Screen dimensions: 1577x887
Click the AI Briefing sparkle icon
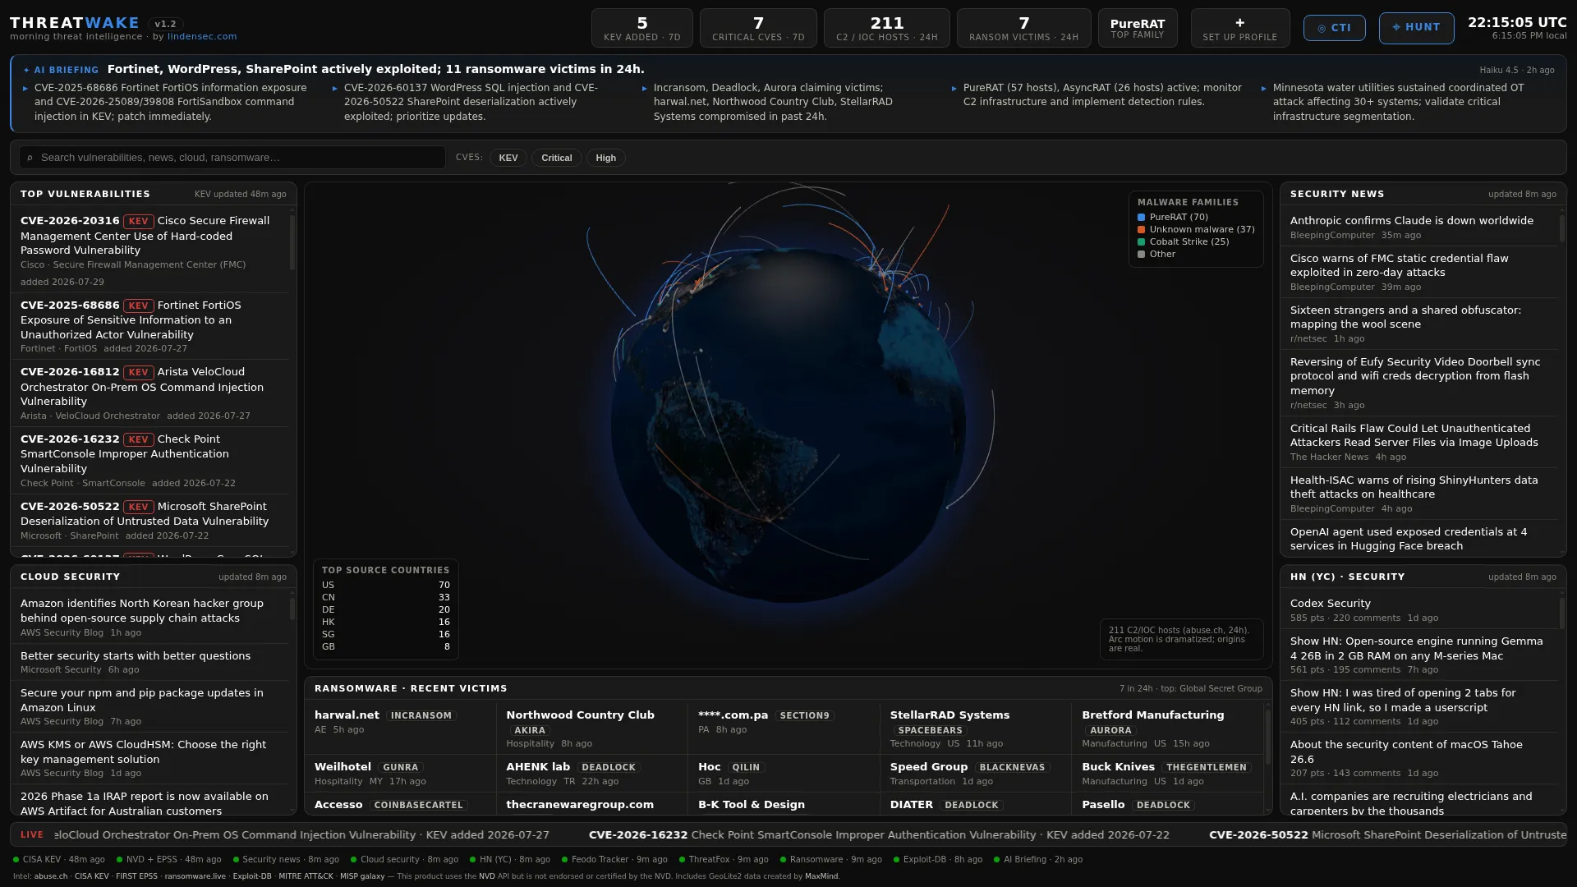coord(27,71)
